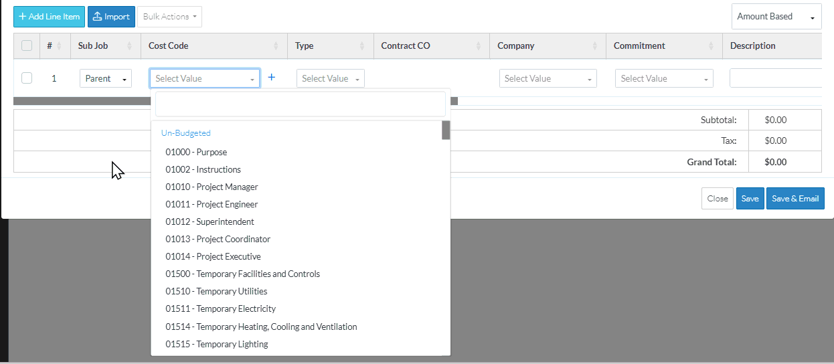The height and width of the screenshot is (364, 834).
Task: Click the Cost Code column sort arrows
Action: [276, 46]
